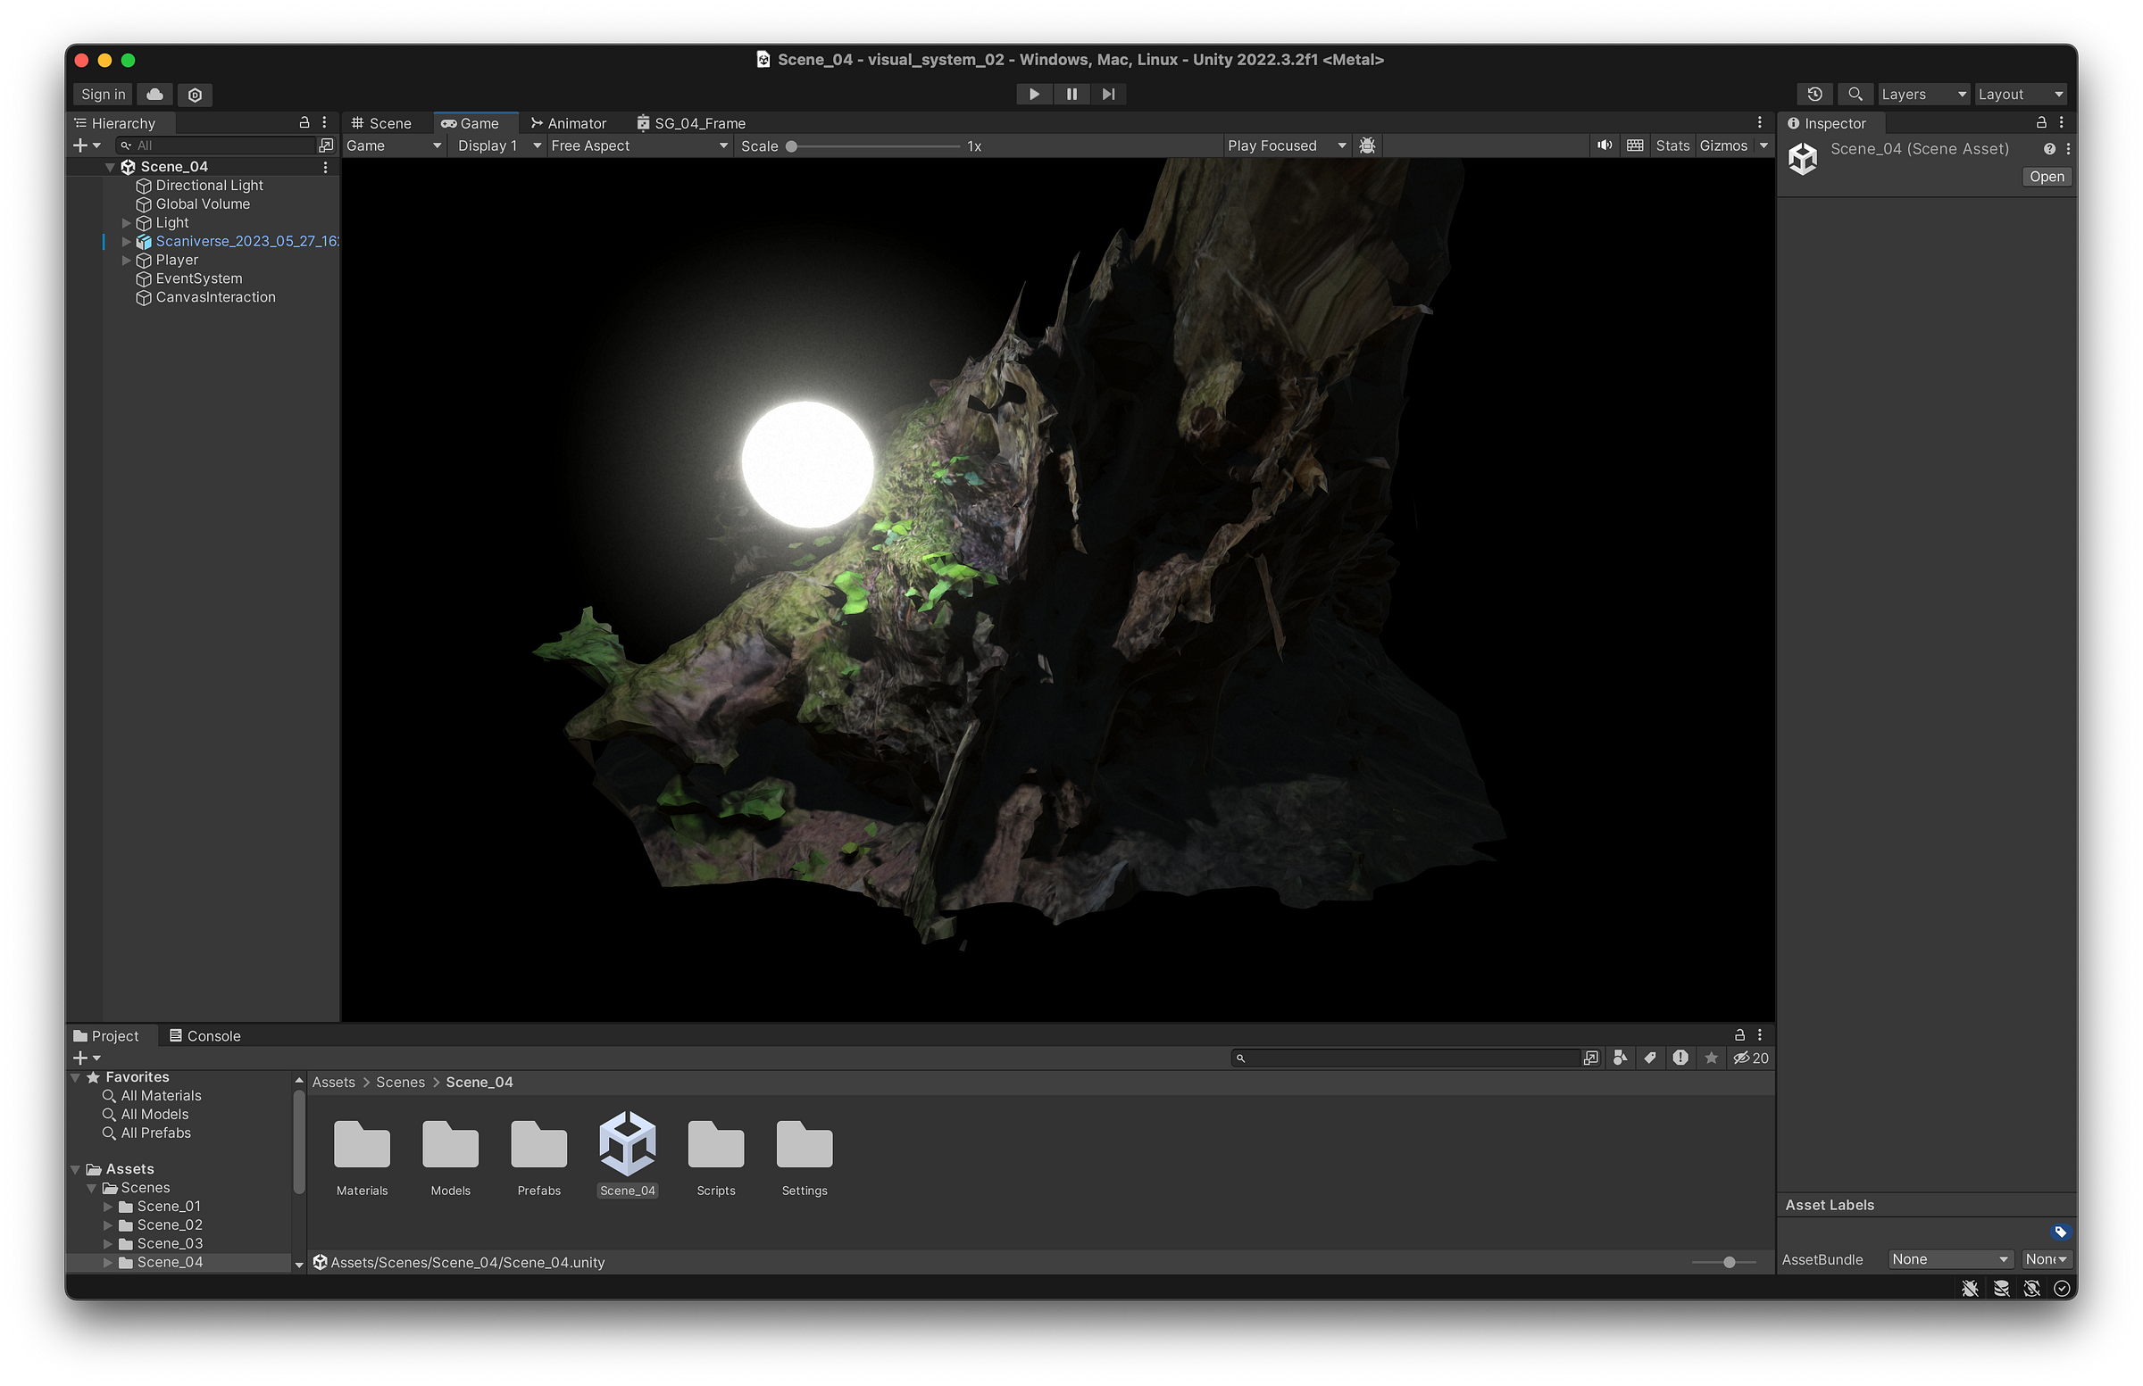The image size is (2143, 1386).
Task: Click the Play button in toolbar
Action: coord(1034,95)
